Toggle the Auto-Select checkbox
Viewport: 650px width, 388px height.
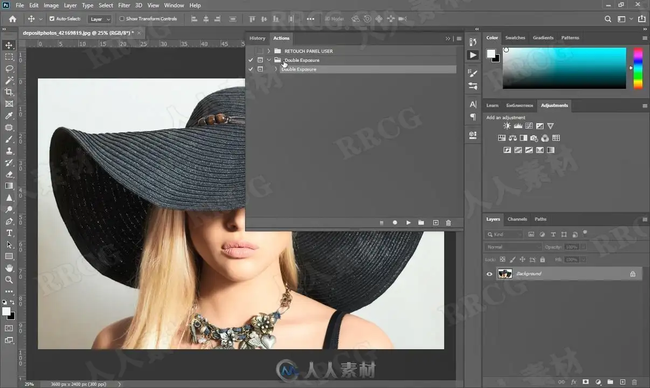pyautogui.click(x=52, y=19)
